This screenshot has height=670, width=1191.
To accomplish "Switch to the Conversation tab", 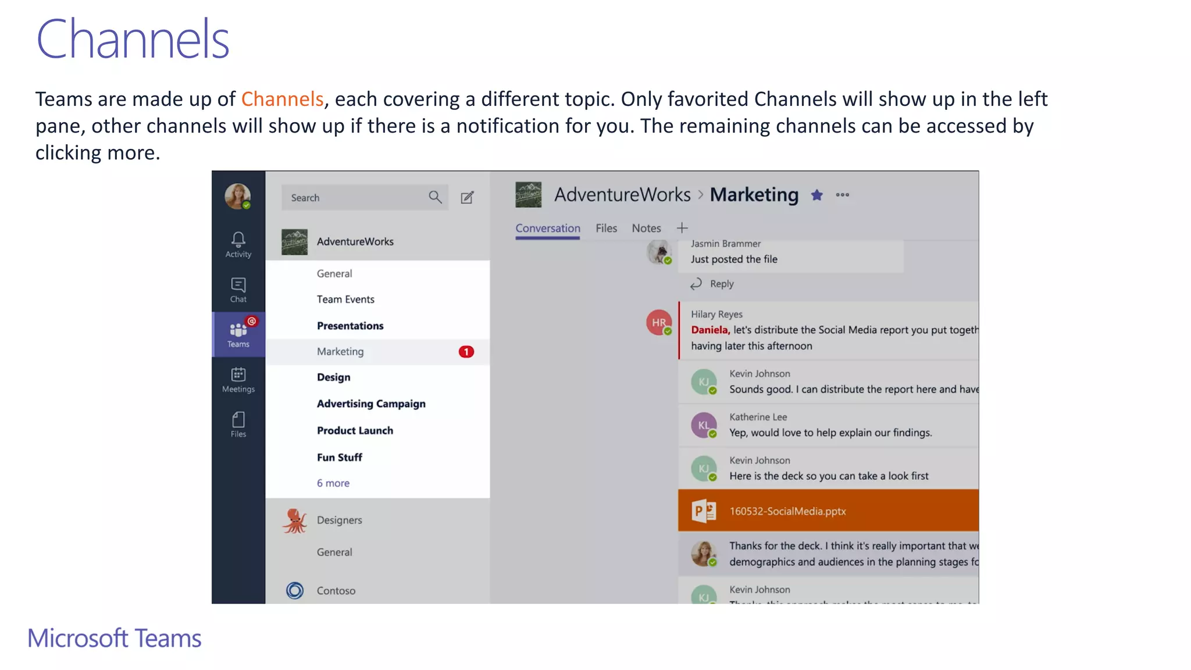I will click(548, 229).
